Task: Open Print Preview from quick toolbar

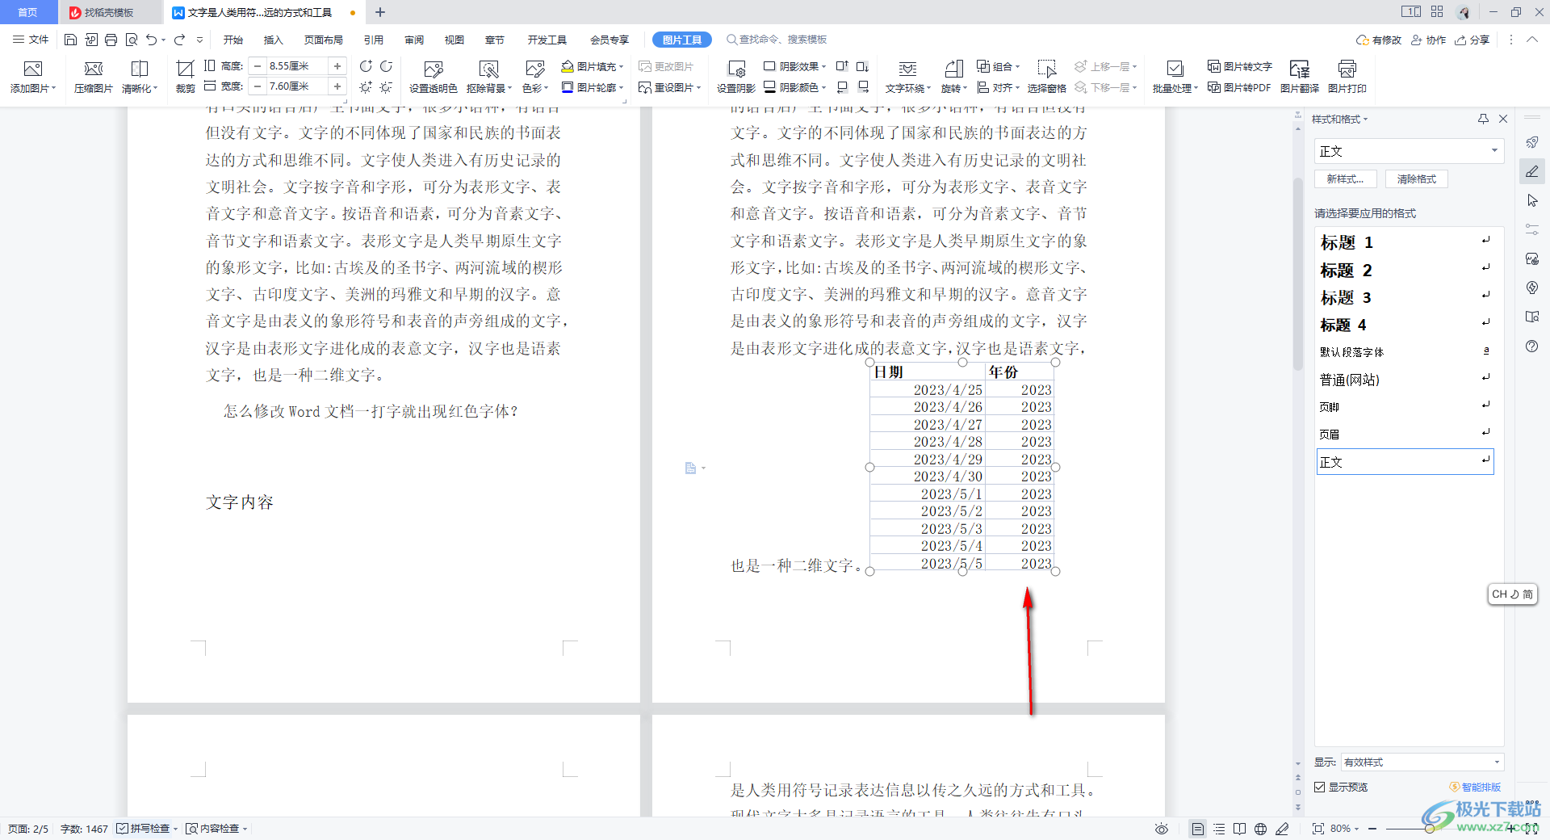Action: 131,40
